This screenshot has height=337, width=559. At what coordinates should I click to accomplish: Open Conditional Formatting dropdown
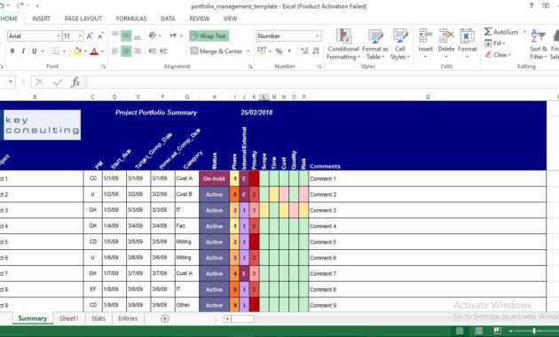point(343,44)
